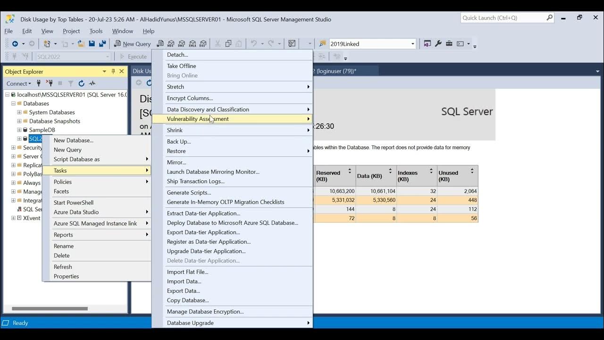
Task: Click the single Save disk icon
Action: point(92,44)
